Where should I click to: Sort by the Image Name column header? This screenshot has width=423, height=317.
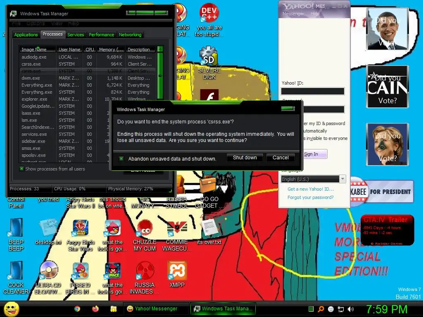38,50
